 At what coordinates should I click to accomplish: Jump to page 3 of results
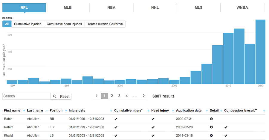119,96
